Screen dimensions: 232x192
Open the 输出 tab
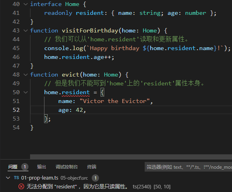tap(41, 167)
